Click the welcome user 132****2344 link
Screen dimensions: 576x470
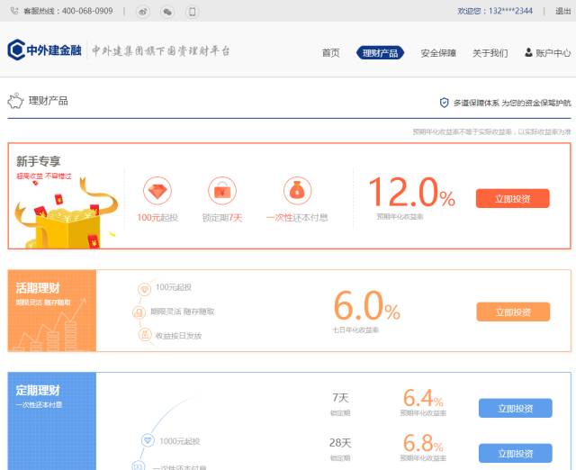click(x=495, y=11)
